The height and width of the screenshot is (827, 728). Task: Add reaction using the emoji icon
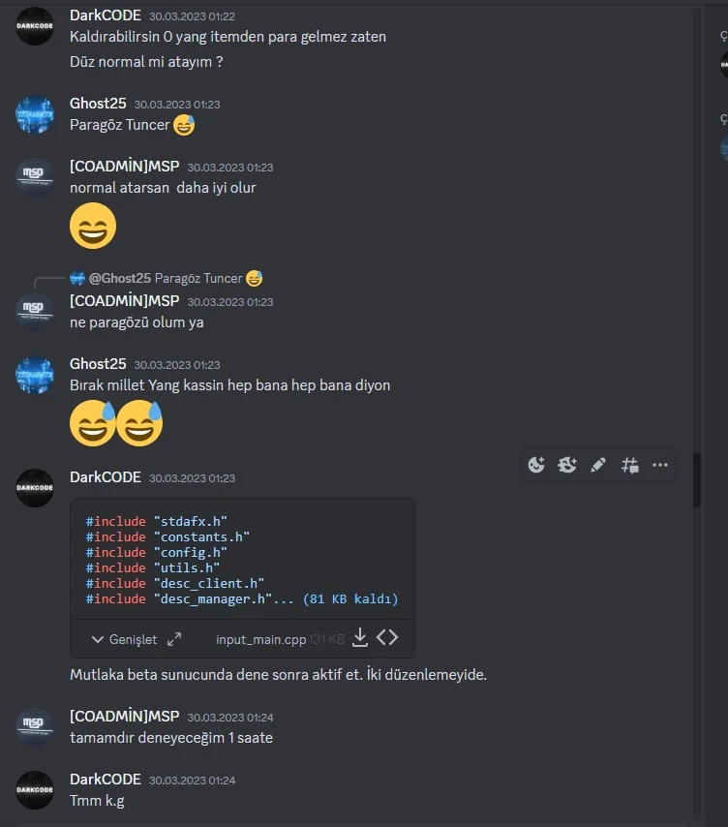coord(536,465)
